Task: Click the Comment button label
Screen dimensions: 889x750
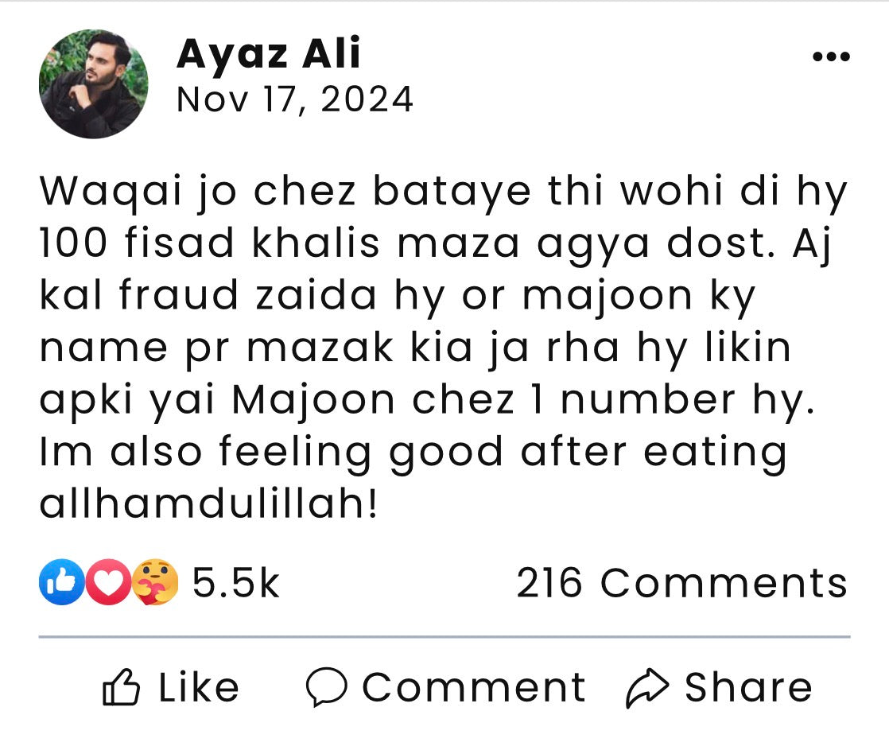Action: pyautogui.click(x=474, y=688)
